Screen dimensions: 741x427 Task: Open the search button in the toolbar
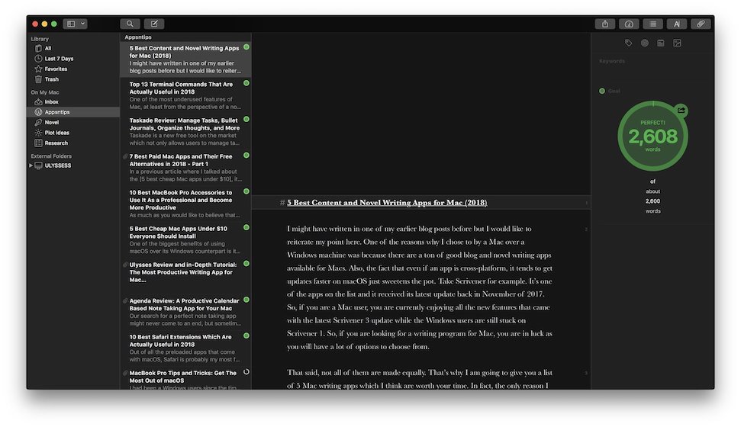click(130, 24)
